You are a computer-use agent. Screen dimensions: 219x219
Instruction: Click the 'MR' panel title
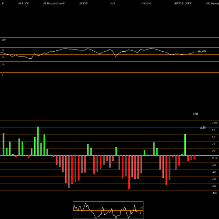click(195, 114)
